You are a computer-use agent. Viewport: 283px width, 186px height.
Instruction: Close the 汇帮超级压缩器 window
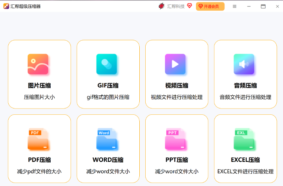[277, 6]
